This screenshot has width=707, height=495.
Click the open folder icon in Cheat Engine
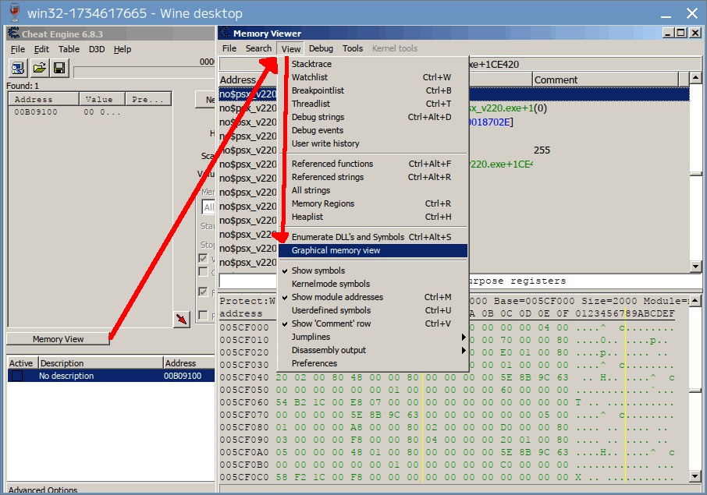tap(39, 68)
